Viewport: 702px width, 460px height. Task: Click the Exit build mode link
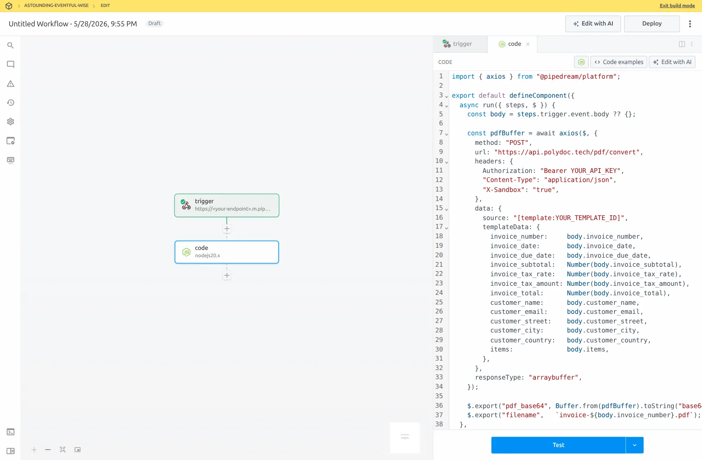(x=677, y=6)
